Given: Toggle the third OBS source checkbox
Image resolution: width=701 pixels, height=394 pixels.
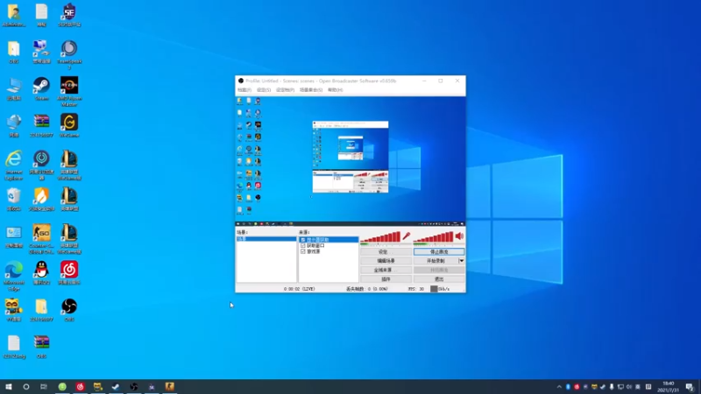Looking at the screenshot, I should pos(303,251).
